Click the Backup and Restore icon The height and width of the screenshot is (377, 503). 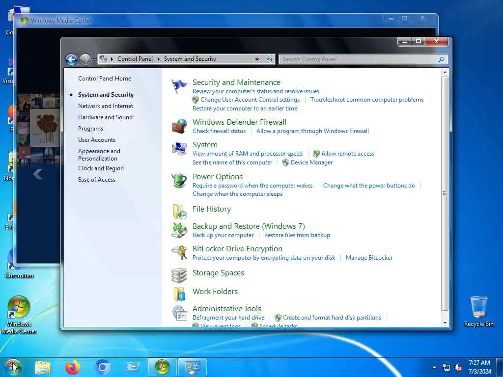[179, 230]
